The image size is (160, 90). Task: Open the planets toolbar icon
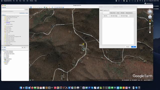pyautogui.click(x=49, y=7)
